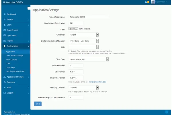Click the scroll-to-top icon at bottom right
The width and height of the screenshot is (172, 115).
(167, 112)
